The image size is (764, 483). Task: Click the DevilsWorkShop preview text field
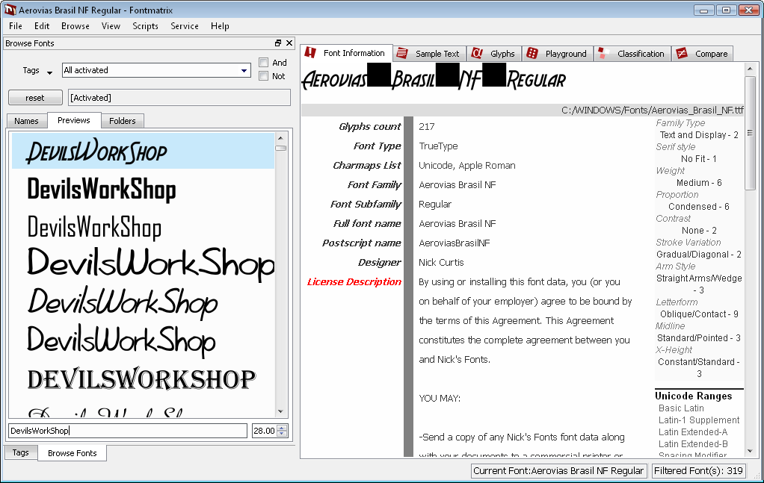pyautogui.click(x=128, y=431)
